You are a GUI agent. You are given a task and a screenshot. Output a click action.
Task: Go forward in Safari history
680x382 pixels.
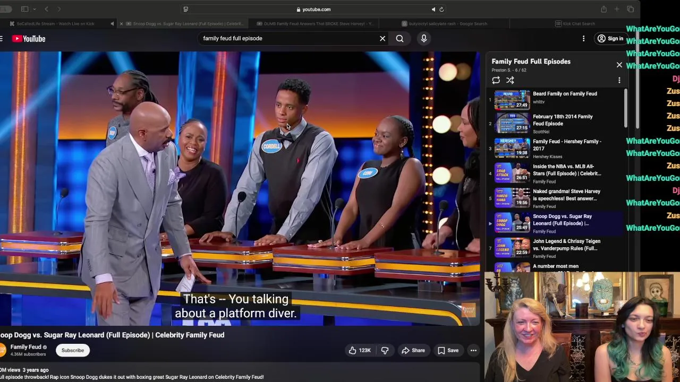pos(59,9)
